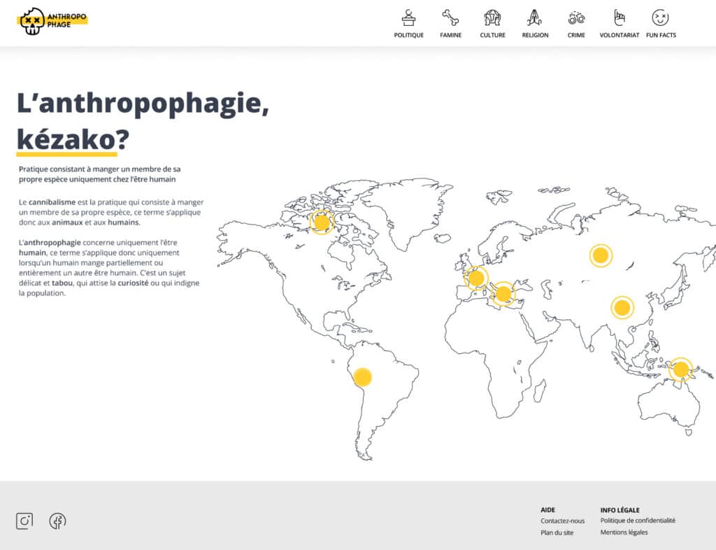
Task: Select the VOLONTARIAT navigation label
Action: (x=618, y=34)
